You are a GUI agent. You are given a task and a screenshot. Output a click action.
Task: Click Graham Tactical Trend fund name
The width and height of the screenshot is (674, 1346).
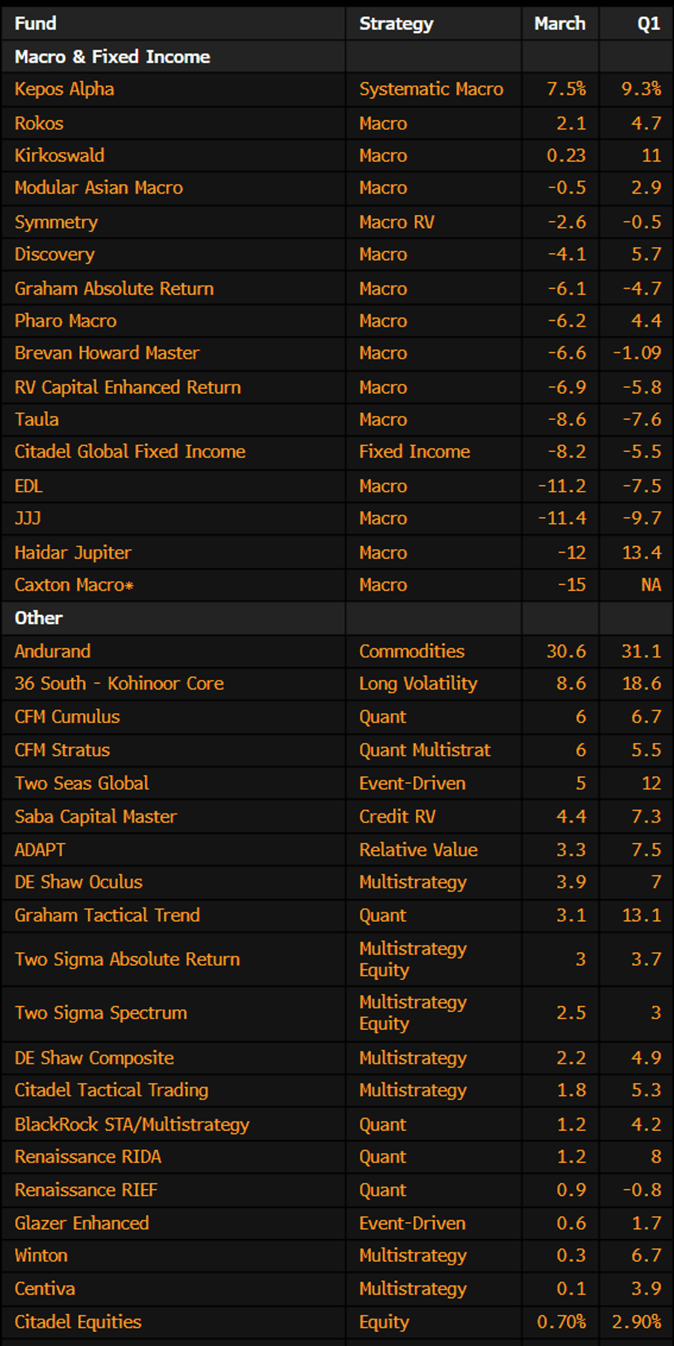107,915
